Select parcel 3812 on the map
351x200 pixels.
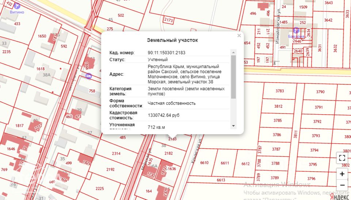(278, 106)
